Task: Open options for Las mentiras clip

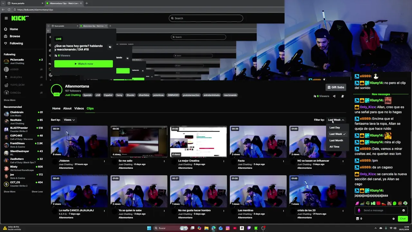Action: (283, 211)
